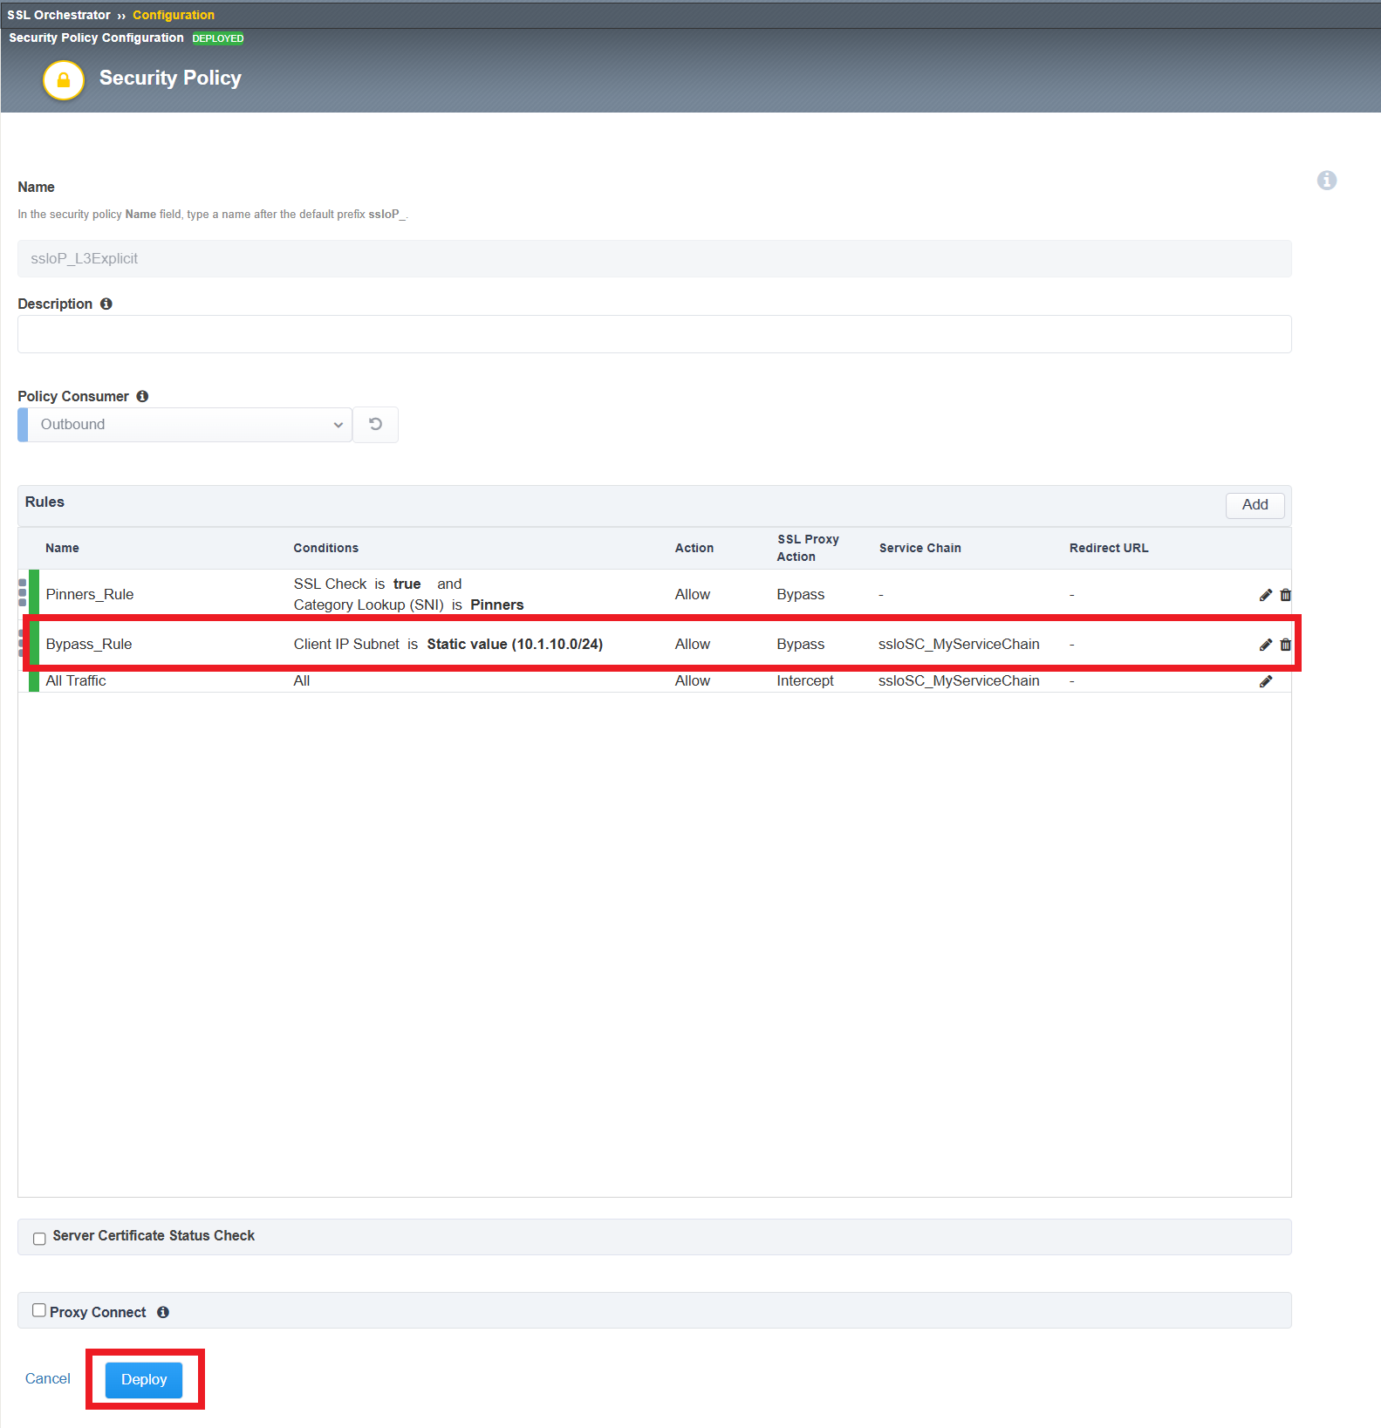This screenshot has width=1381, height=1428.
Task: Enable the Proxy Connect checkbox
Action: [39, 1310]
